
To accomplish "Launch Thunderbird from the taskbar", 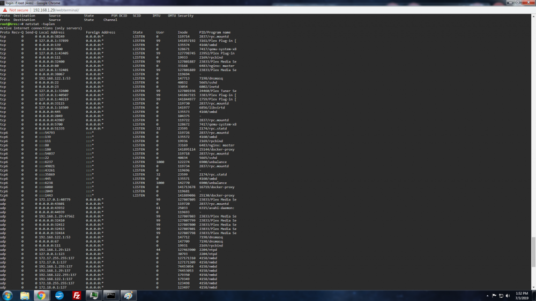I will [x=59, y=296].
